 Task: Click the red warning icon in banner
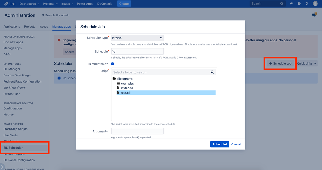pos(59,40)
